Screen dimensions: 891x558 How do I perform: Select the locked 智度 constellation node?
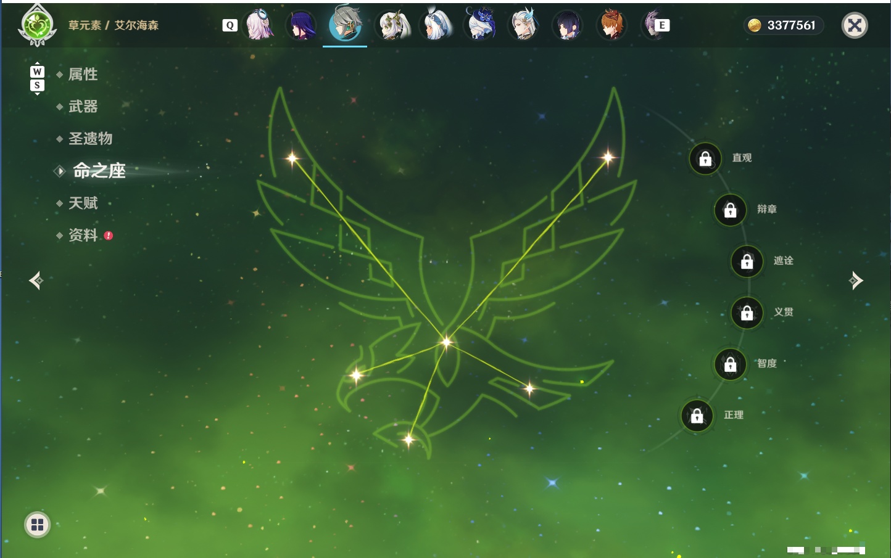[730, 364]
